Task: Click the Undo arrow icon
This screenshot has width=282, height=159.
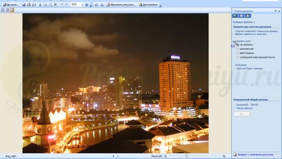Action: pyautogui.click(x=62, y=5)
